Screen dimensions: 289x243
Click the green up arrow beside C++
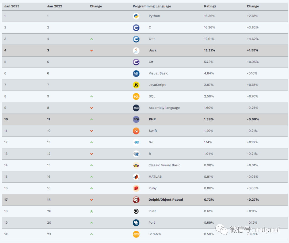tap(92, 39)
